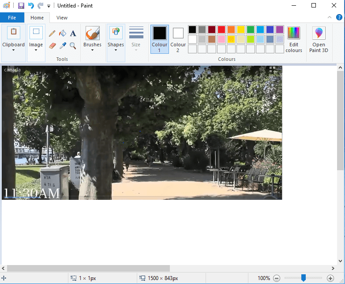Open the Paint Help question mark
Viewport: 345px width, 284px height.
pyautogui.click(x=339, y=18)
